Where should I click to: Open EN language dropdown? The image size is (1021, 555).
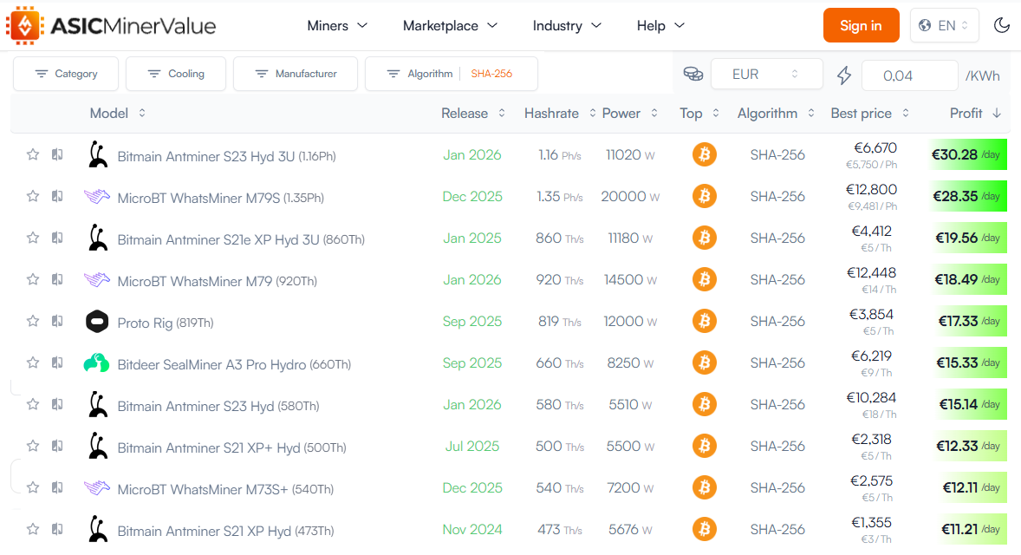coord(944,25)
